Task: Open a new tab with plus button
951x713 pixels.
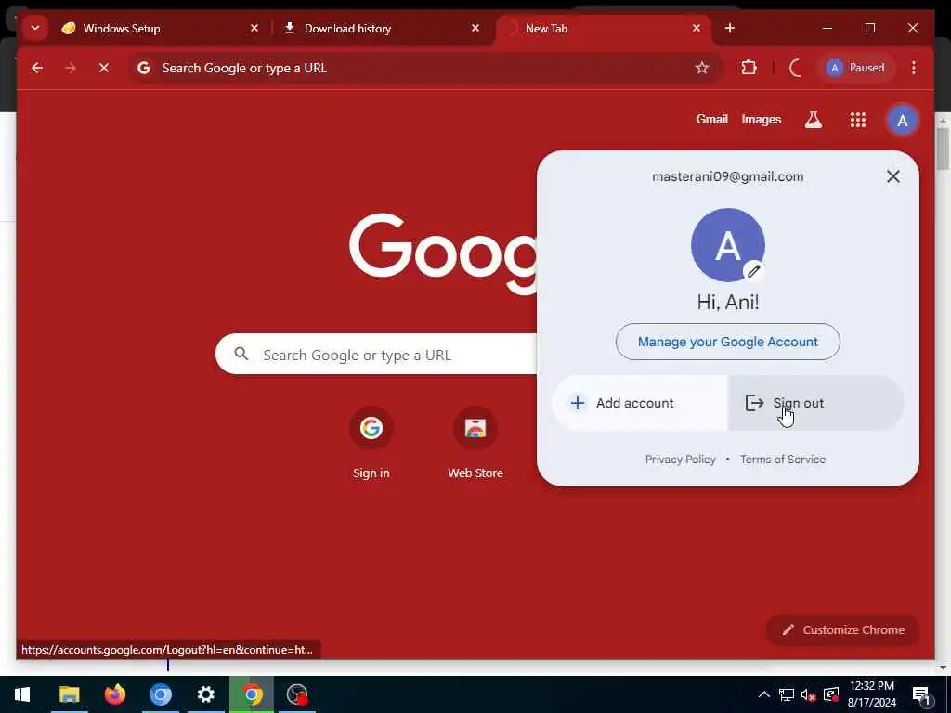Action: (x=730, y=28)
